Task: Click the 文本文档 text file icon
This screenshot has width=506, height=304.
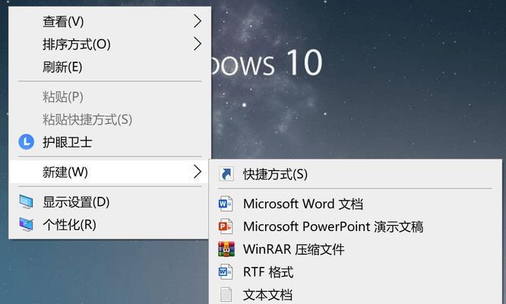Action: [x=226, y=294]
